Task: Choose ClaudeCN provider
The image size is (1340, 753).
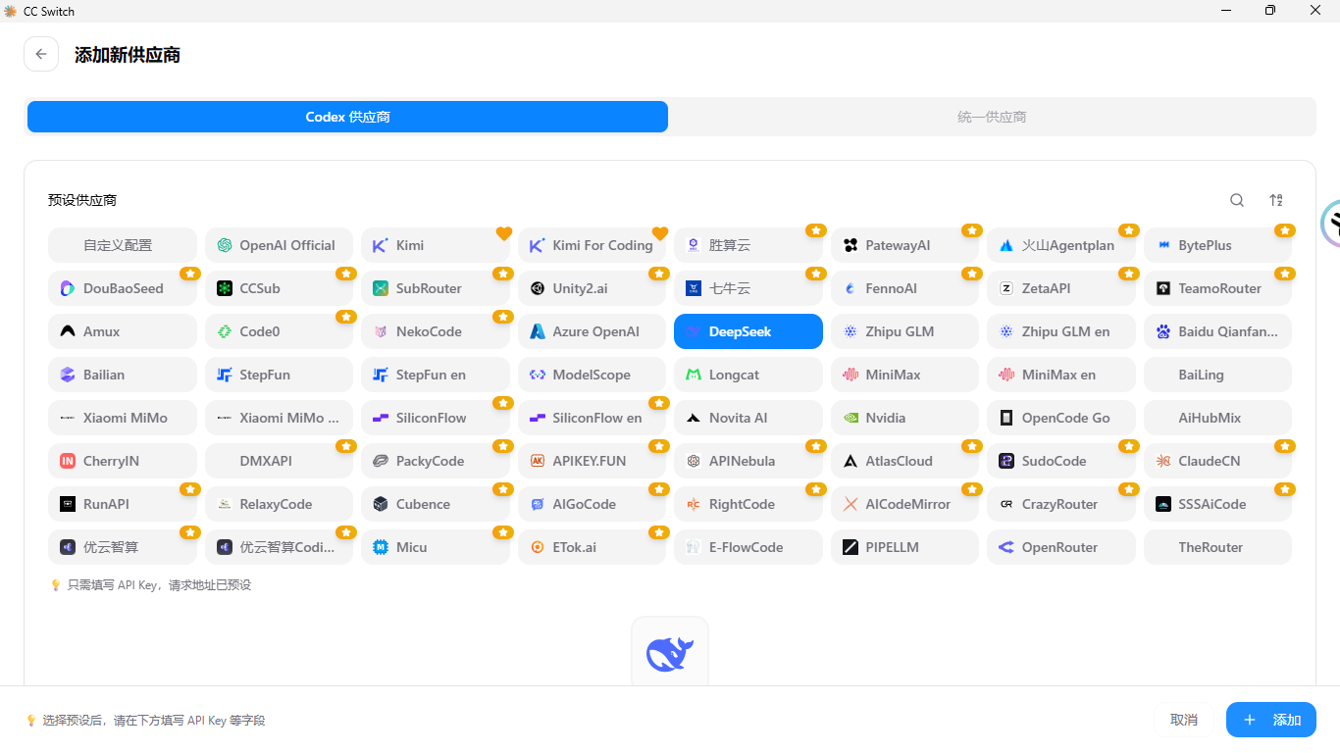Action: (x=1217, y=461)
